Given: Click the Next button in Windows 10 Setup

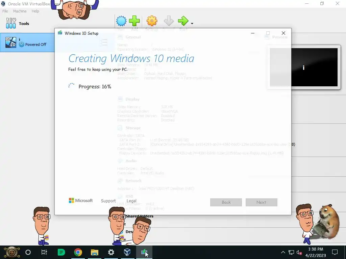Looking at the screenshot, I should [261, 202].
